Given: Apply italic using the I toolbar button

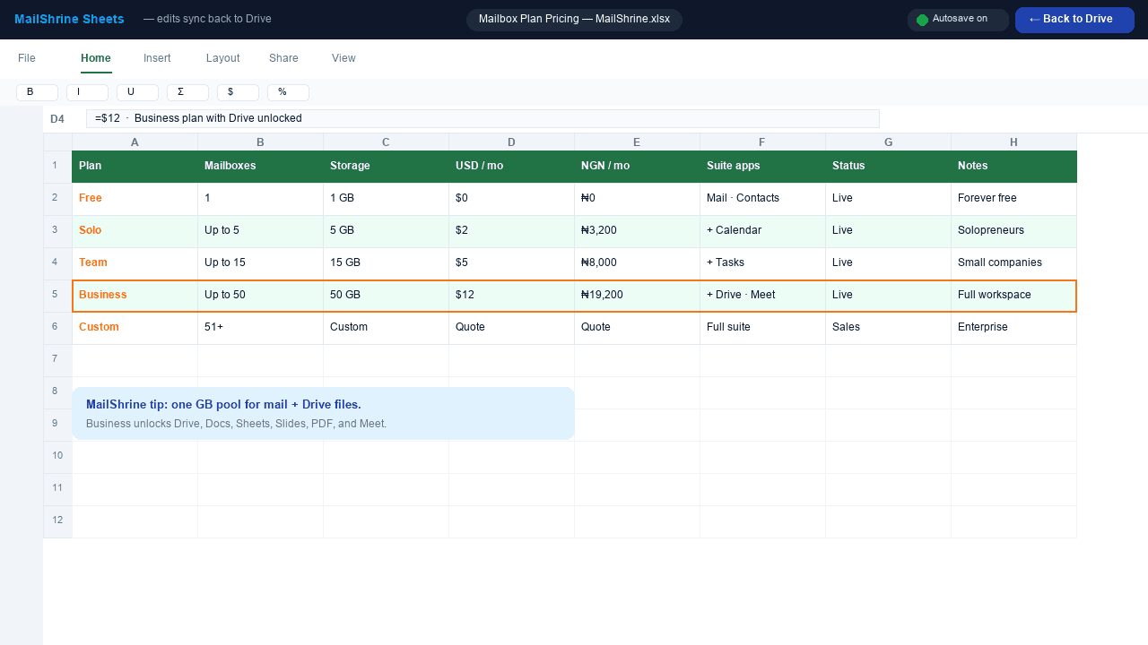Looking at the screenshot, I should (x=87, y=92).
